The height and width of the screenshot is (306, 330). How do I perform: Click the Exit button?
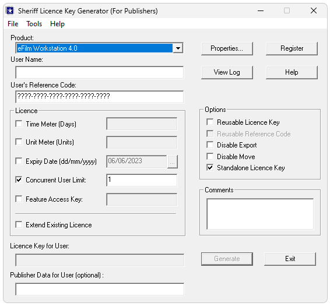290,259
